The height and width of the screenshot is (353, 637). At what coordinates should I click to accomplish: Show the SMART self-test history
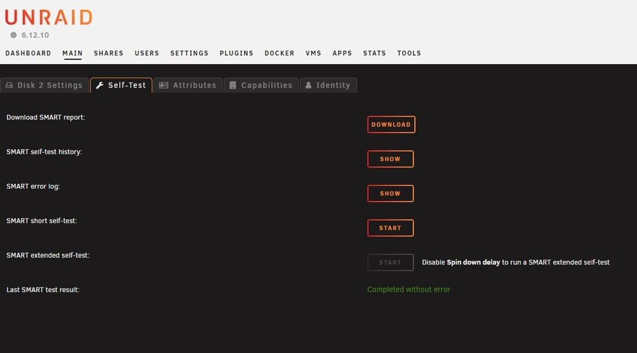(x=390, y=159)
